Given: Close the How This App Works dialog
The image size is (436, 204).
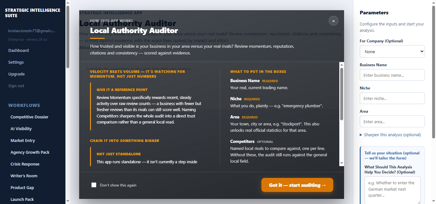Looking at the screenshot, I should pos(334,21).
